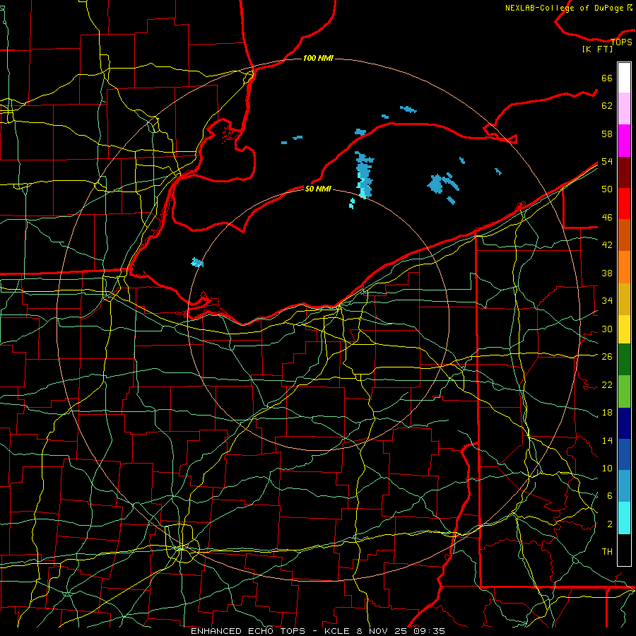Click the "42" scale label
The image size is (636, 636).
point(607,245)
